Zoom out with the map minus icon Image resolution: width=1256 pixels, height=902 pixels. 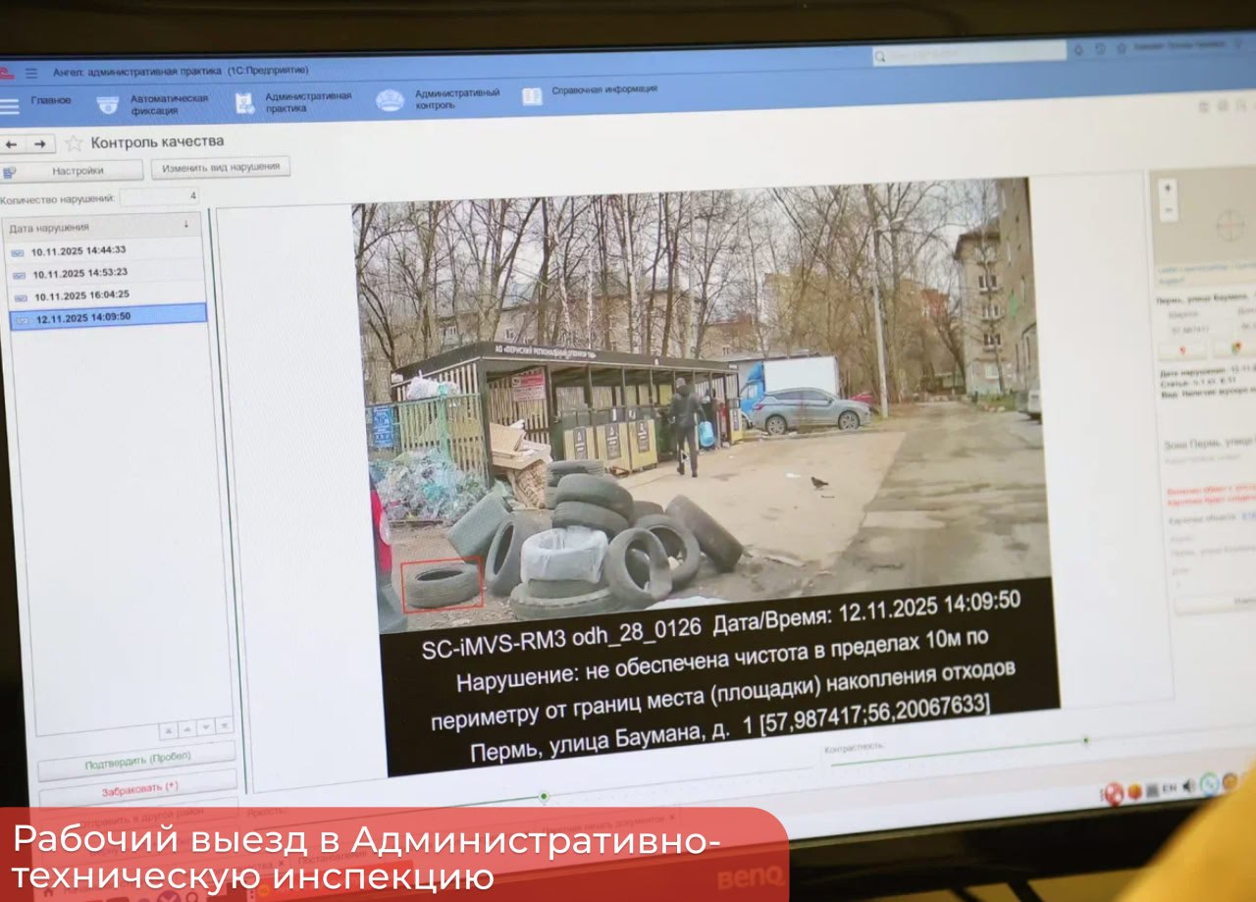click(1168, 211)
